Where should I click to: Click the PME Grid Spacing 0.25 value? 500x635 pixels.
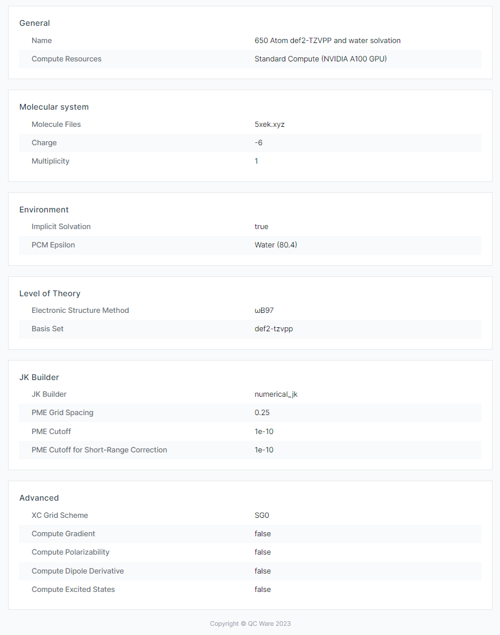[262, 413]
